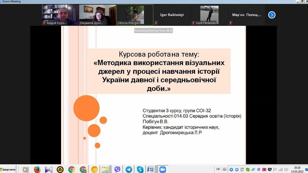This screenshot has height=173, width=308.
Task: Open Skype from the taskbar
Action: pyautogui.click(x=140, y=169)
